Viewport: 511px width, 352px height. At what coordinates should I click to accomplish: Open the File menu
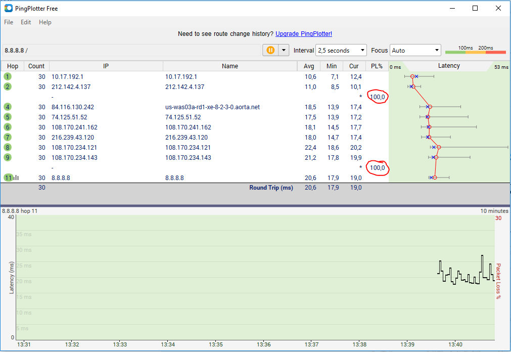[x=9, y=22]
